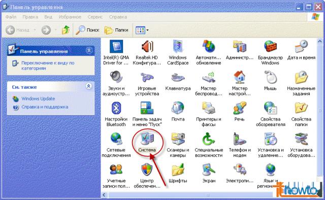This screenshot has width=325, height=200.
Task: Open the Избранное menu
Action: click(x=70, y=17)
